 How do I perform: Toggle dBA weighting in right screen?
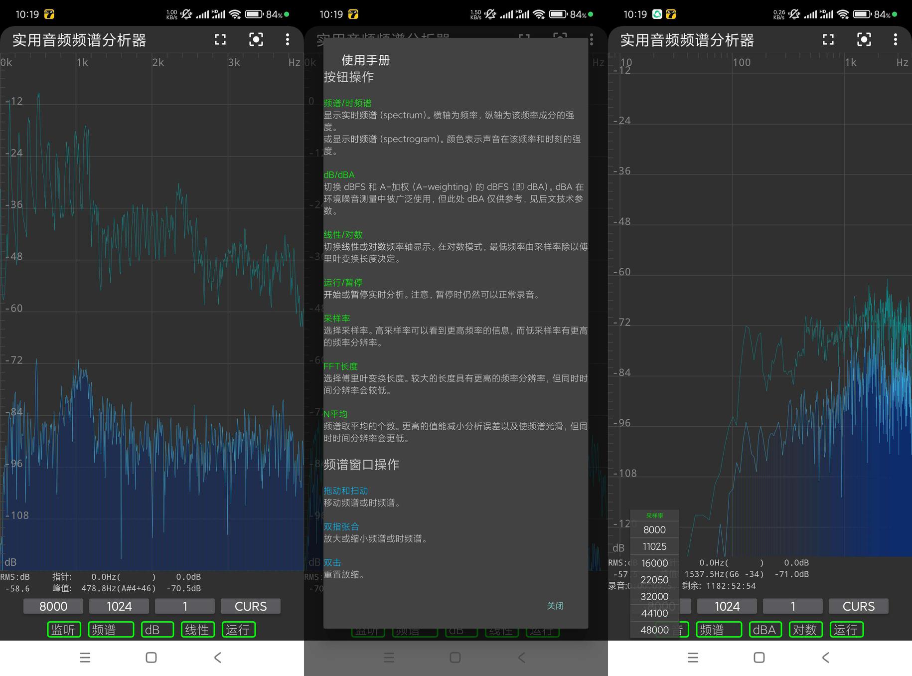coord(765,630)
